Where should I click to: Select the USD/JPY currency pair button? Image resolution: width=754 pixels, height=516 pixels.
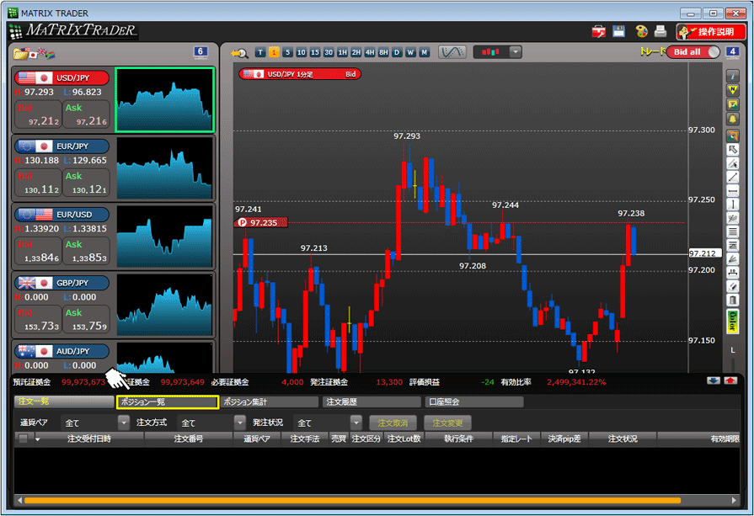tap(62, 77)
